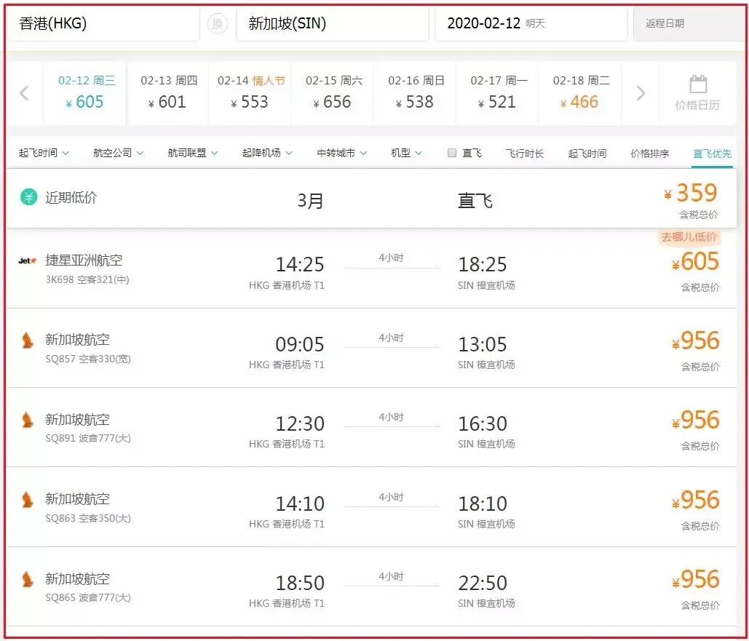Click the 13:05 arrival time
The image size is (749, 641).
tap(483, 344)
